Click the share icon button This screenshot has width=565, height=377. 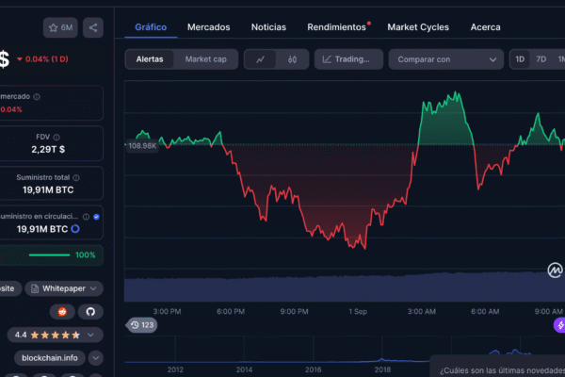[93, 28]
